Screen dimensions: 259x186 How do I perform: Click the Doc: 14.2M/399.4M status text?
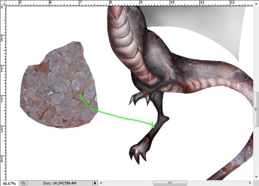(60, 183)
